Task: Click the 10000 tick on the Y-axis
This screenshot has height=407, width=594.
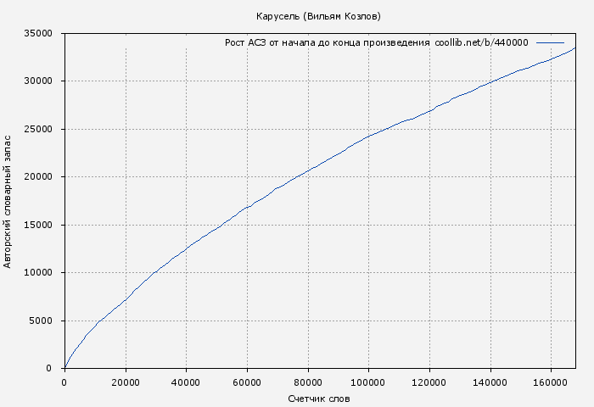Action: point(39,273)
